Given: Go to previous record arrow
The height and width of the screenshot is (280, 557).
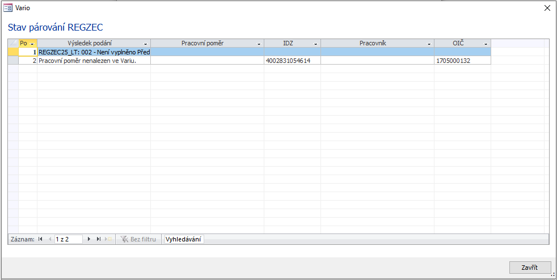Looking at the screenshot, I should point(50,239).
